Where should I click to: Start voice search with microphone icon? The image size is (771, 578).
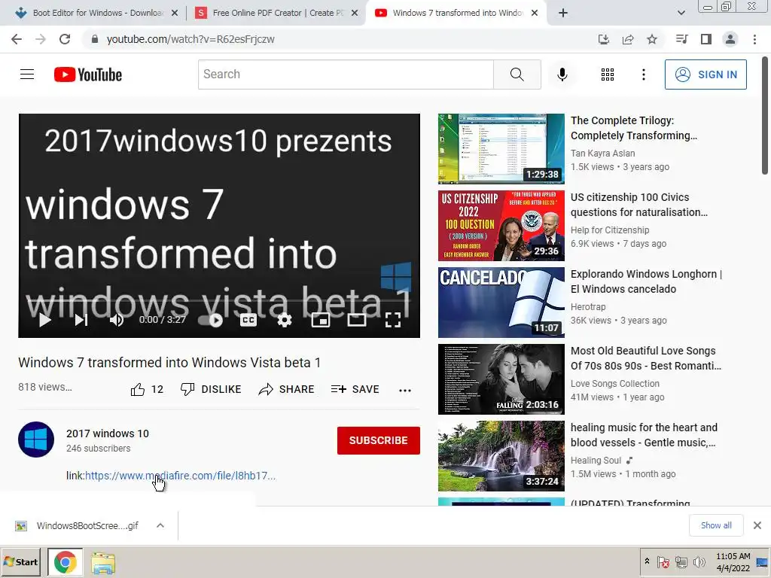pos(562,75)
